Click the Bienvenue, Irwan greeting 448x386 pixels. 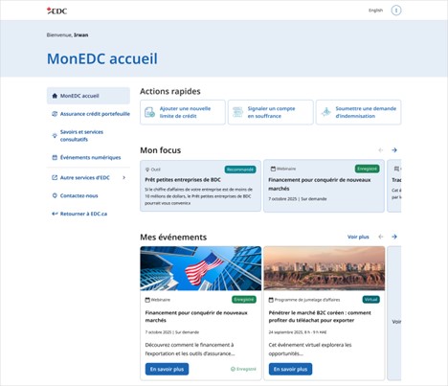pos(67,35)
